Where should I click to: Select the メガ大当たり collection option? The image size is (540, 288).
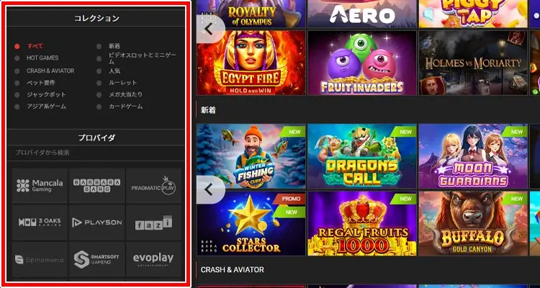125,94
